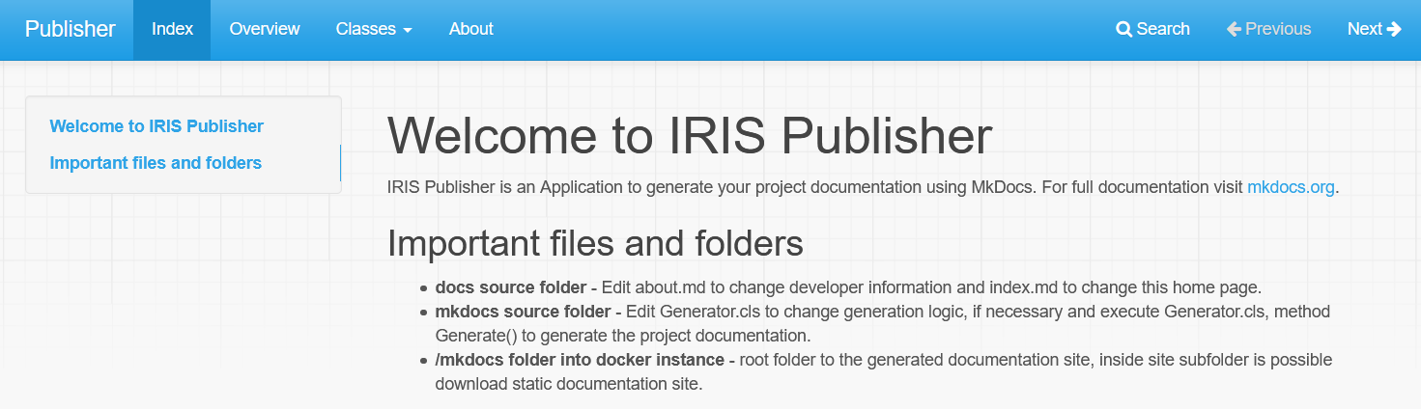Image resolution: width=1421 pixels, height=409 pixels.
Task: Click the magnifying glass search icon
Action: point(1123,29)
